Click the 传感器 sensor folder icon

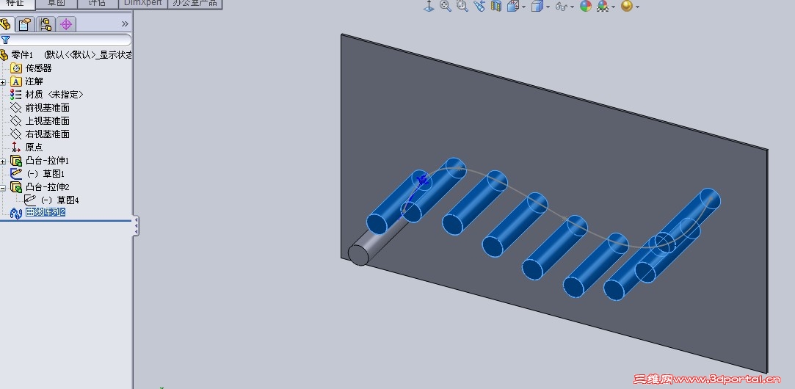point(16,68)
